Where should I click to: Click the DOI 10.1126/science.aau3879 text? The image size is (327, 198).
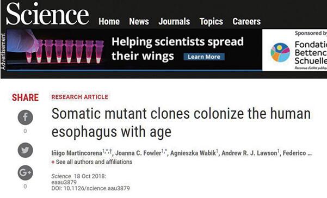(x=90, y=188)
